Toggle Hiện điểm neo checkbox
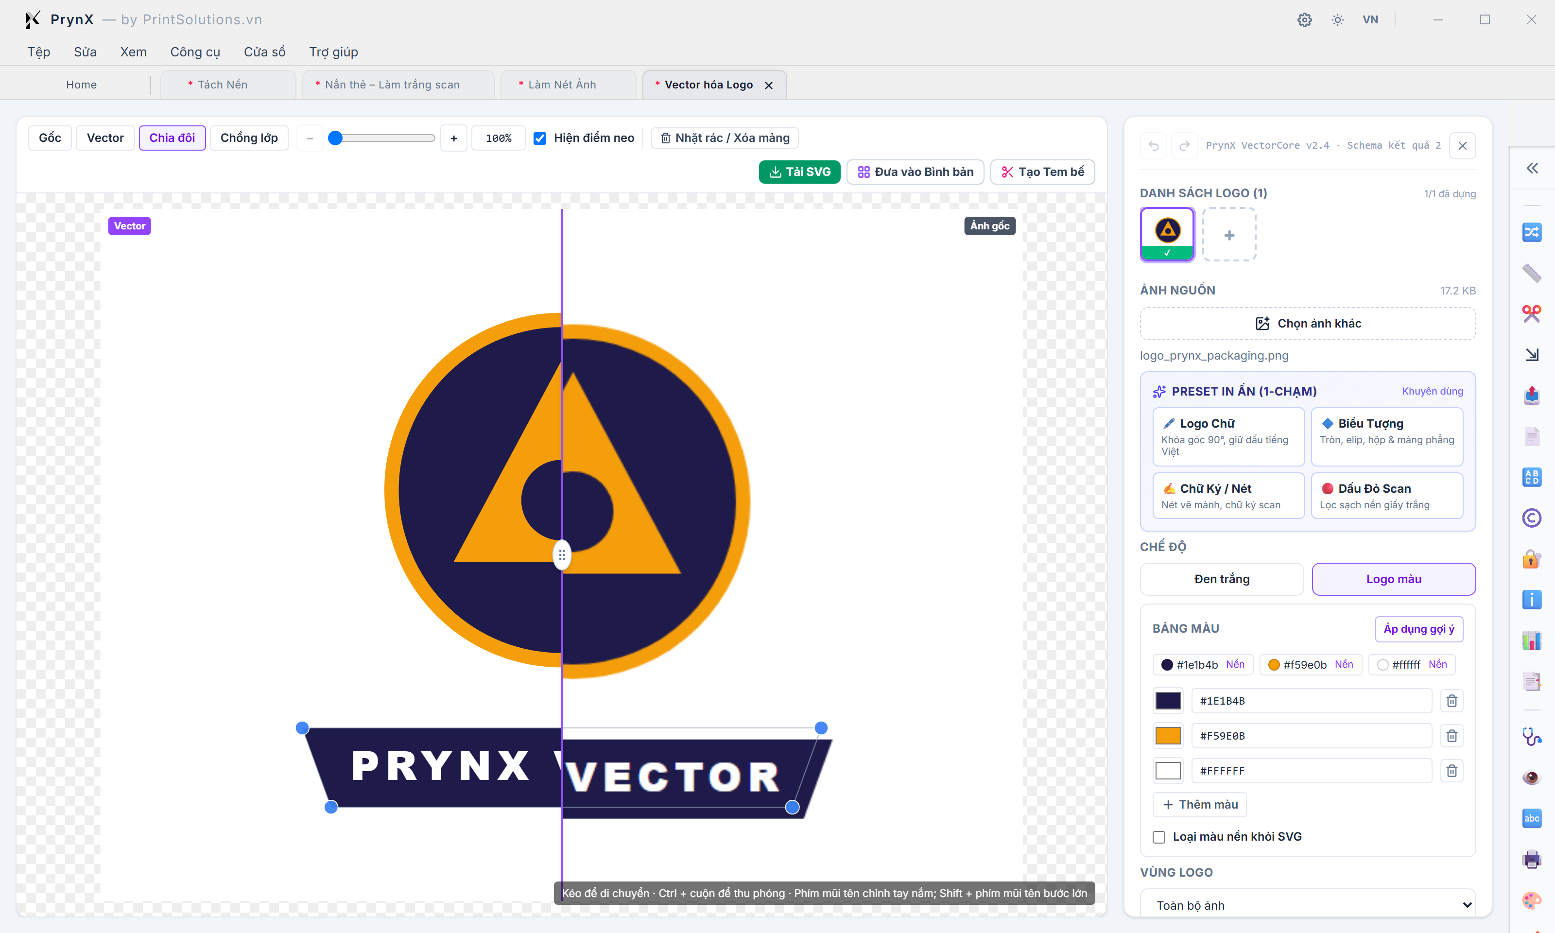The image size is (1555, 933). click(x=540, y=138)
